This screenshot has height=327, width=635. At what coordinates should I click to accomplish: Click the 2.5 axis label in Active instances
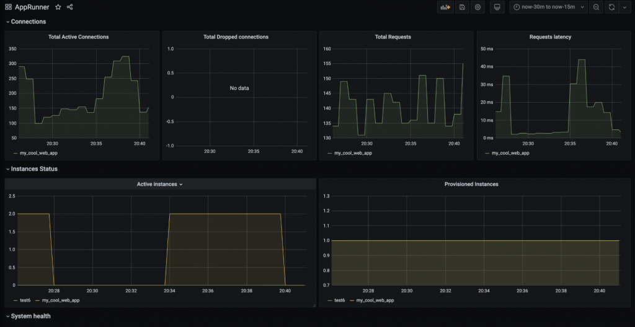pos(12,196)
